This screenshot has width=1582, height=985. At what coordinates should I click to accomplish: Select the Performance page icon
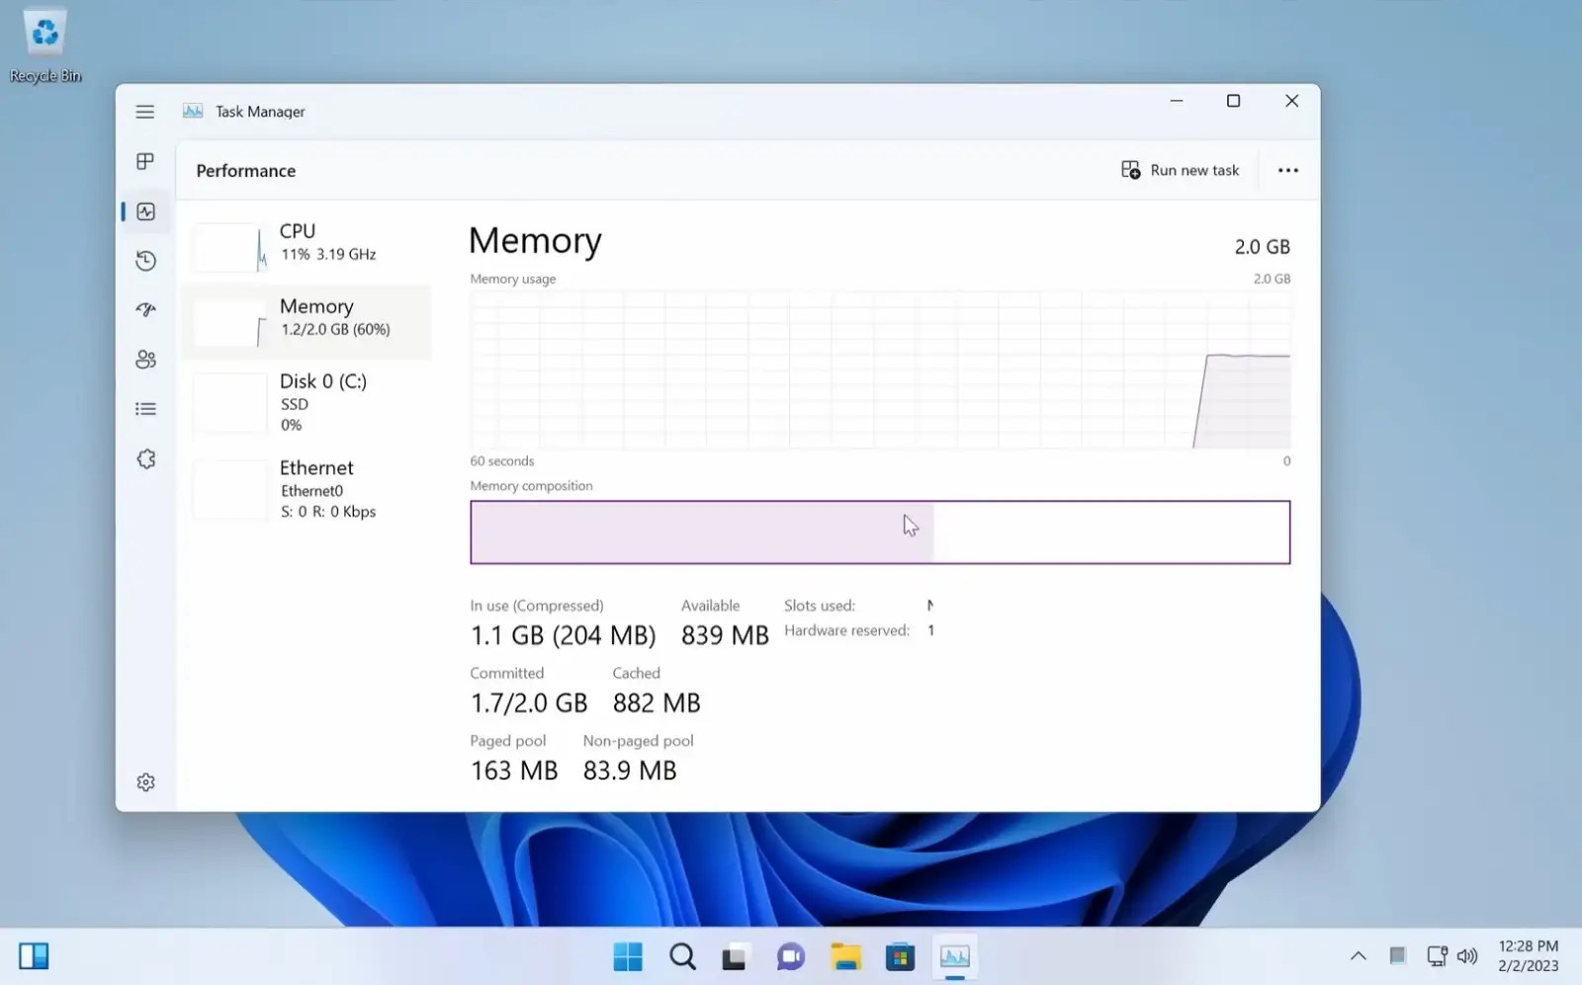pos(145,210)
